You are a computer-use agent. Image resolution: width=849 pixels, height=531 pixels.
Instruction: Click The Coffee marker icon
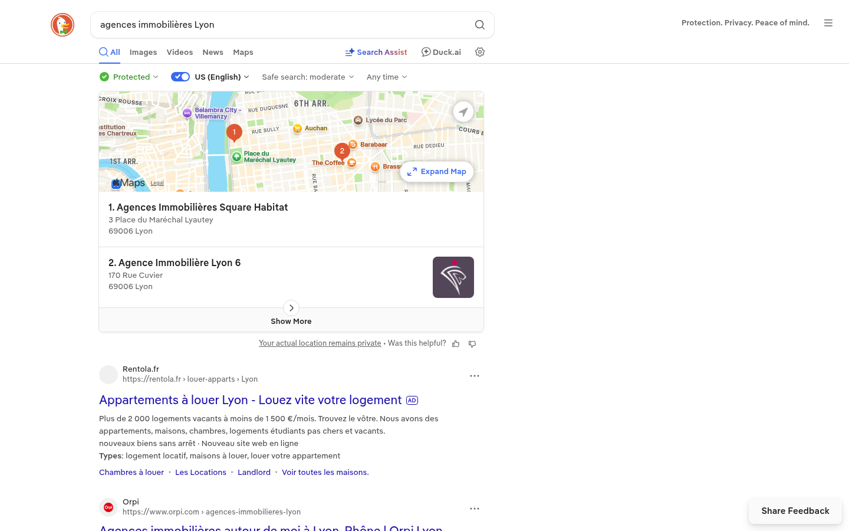point(351,163)
